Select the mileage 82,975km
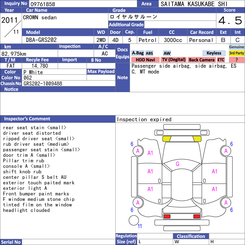The height and width of the screenshot is (245, 245). 14,54
